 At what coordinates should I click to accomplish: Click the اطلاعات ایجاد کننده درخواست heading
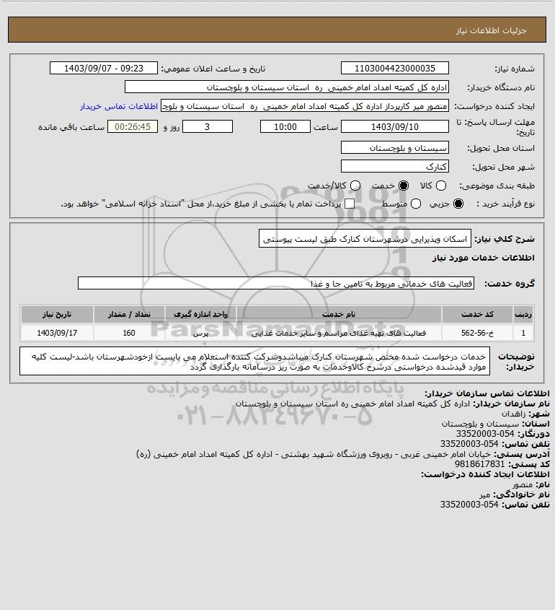click(x=486, y=474)
